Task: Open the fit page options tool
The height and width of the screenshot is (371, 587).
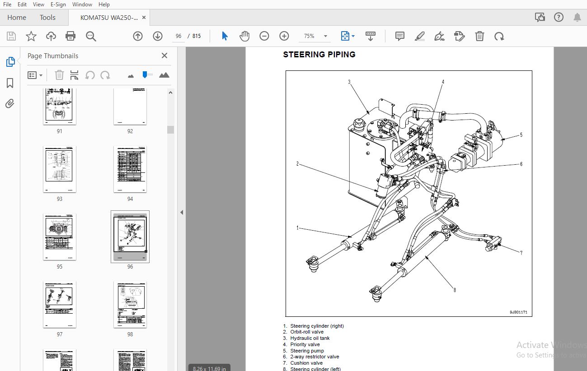Action: [x=345, y=36]
